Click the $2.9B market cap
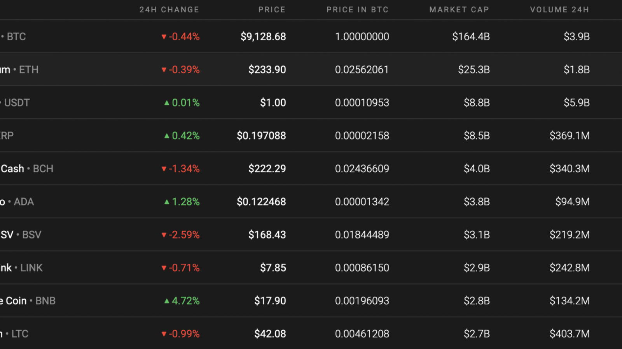 point(477,267)
